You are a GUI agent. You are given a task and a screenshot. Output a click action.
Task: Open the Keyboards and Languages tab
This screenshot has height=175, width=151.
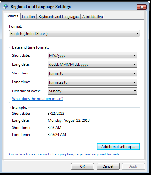tap(59, 17)
